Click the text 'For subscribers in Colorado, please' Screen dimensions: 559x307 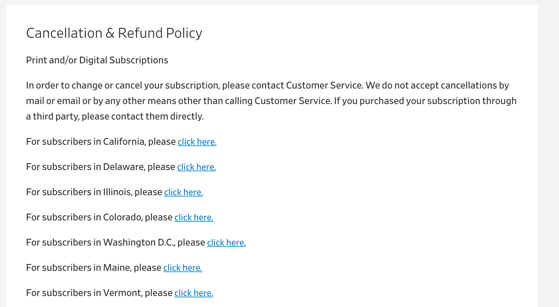coord(99,217)
